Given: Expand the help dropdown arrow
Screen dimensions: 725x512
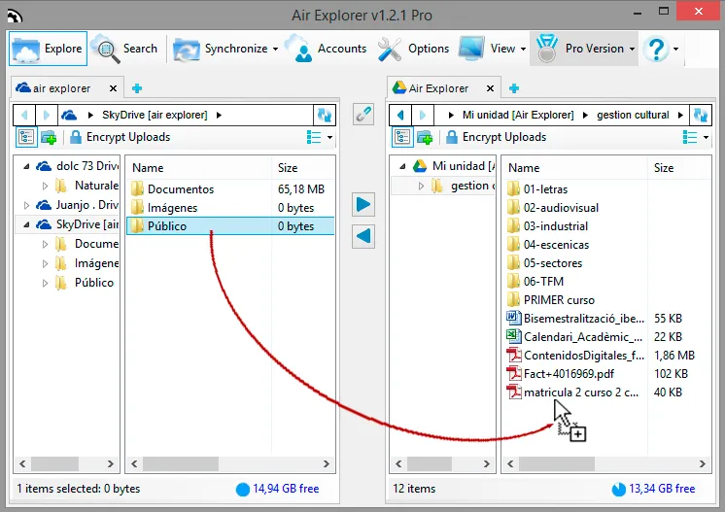Looking at the screenshot, I should pos(676,49).
